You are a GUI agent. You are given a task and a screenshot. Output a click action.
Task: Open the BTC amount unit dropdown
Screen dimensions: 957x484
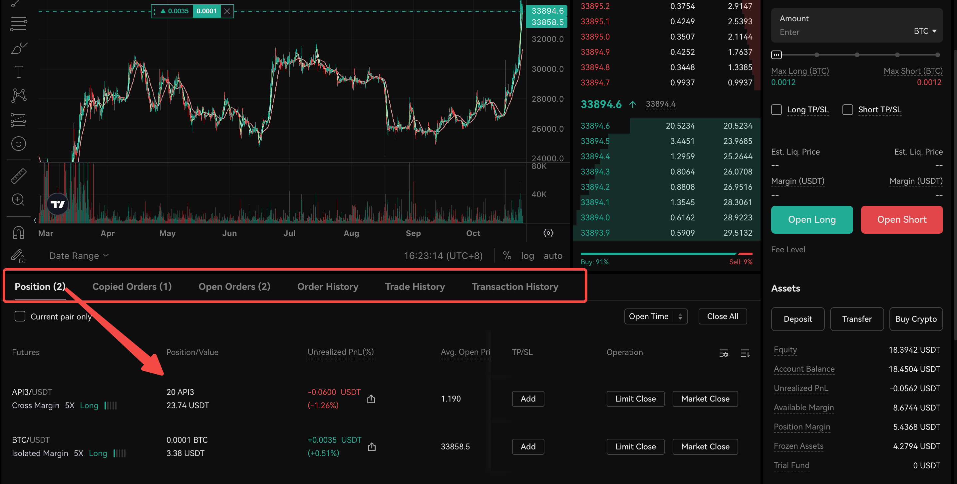[925, 31]
